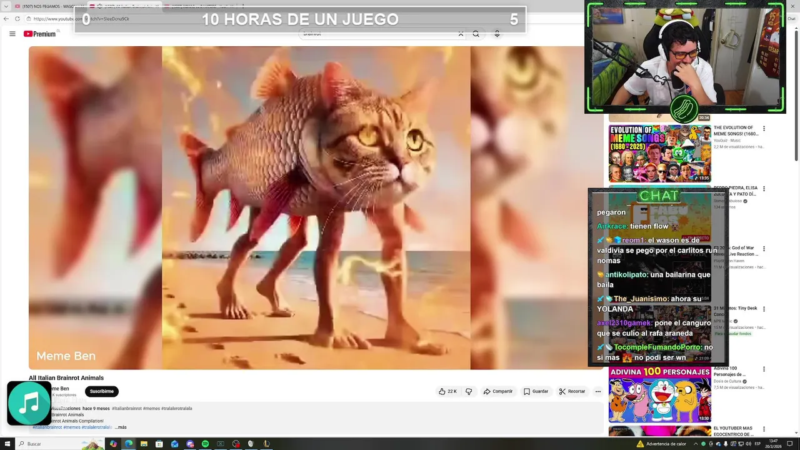This screenshot has height=450, width=800.
Task: Go back with the browser back arrow
Action: click(6, 19)
